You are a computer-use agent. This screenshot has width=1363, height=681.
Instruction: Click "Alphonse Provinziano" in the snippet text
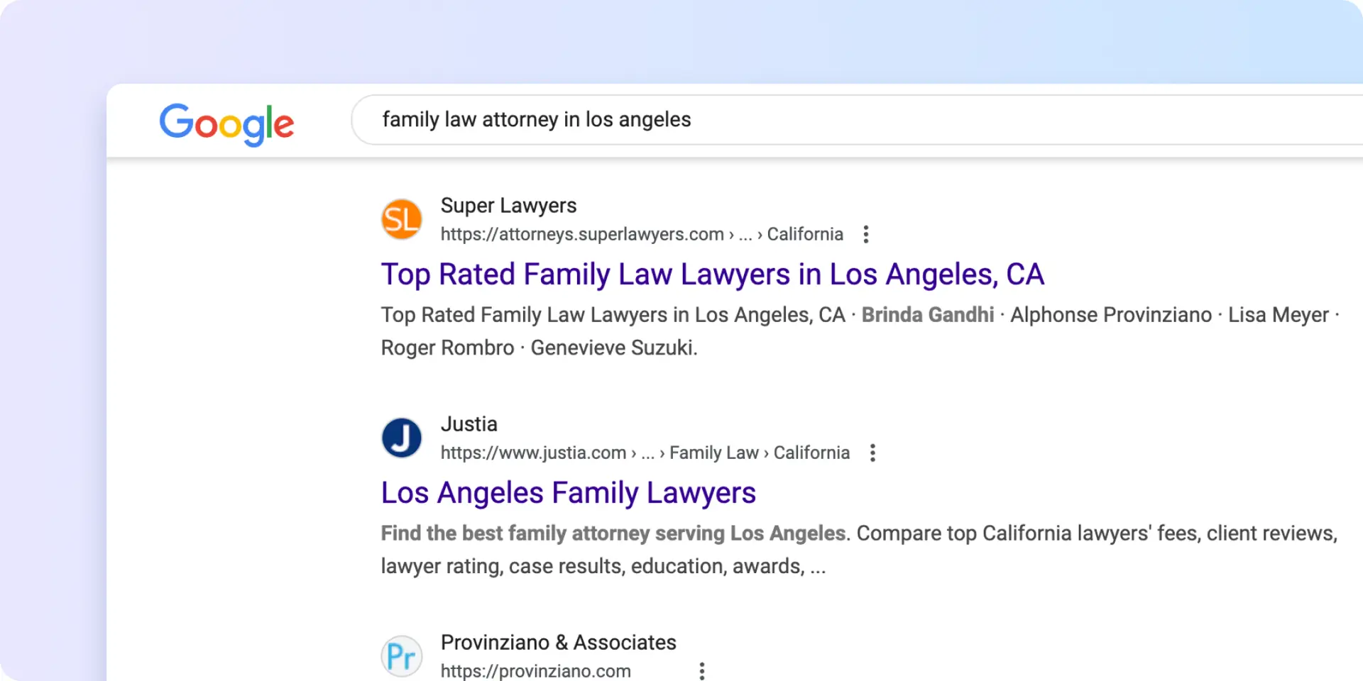point(1110,315)
